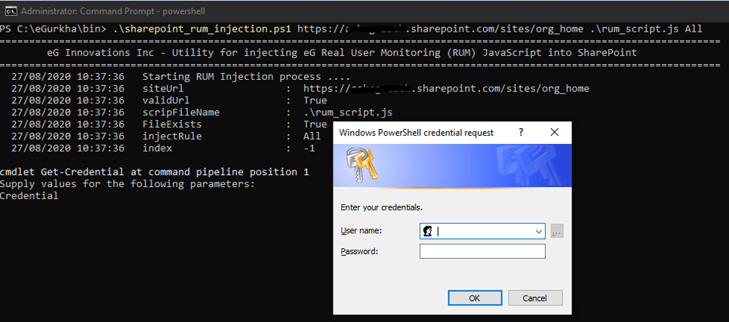Click the user icon in User name field
The height and width of the screenshot is (322, 729).
tap(427, 231)
